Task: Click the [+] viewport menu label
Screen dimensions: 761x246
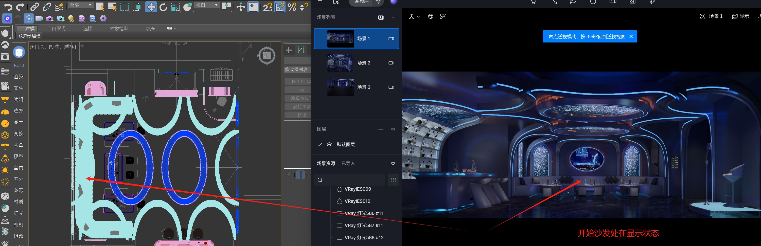Action: (x=33, y=47)
